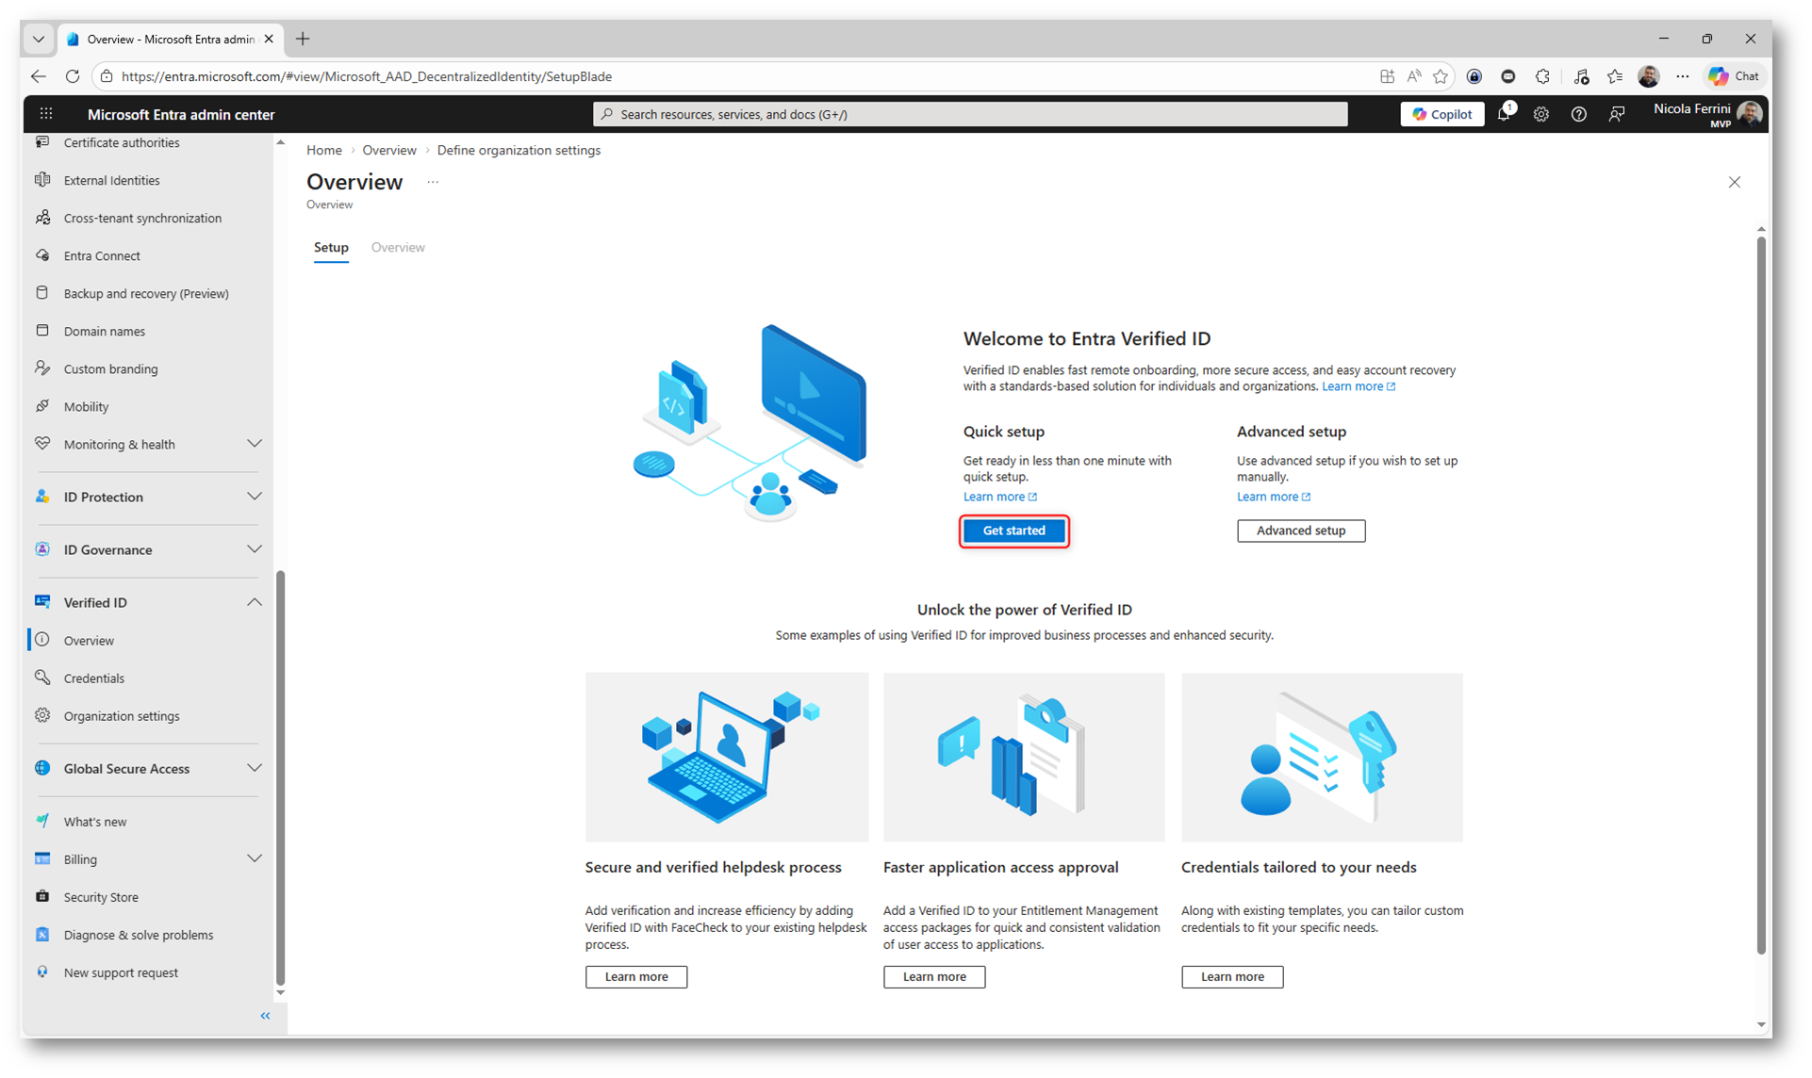The width and height of the screenshot is (1812, 1078).
Task: Expand the ID Protection section
Action: [x=254, y=497]
